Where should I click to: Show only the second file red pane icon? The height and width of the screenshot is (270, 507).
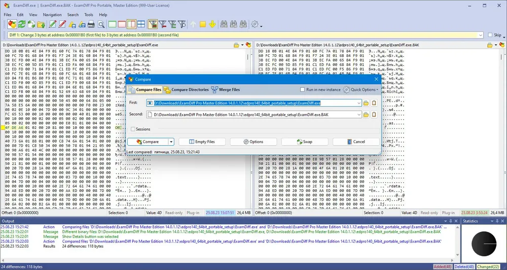click(122, 24)
